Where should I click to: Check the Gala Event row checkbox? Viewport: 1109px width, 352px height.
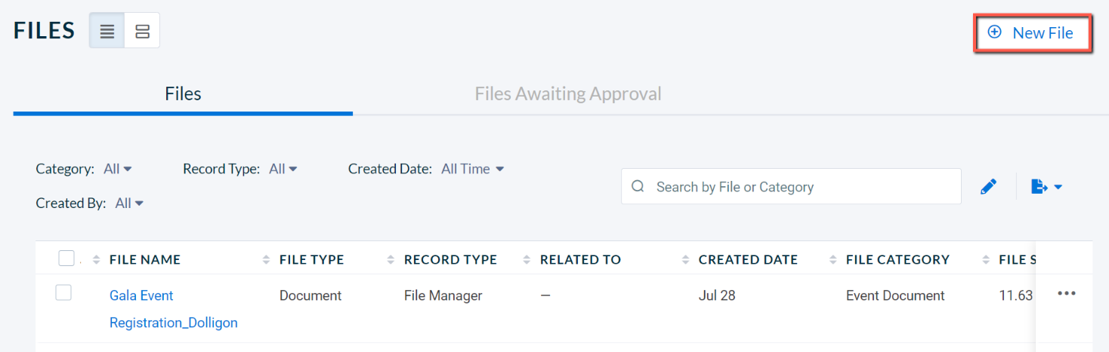(x=63, y=292)
